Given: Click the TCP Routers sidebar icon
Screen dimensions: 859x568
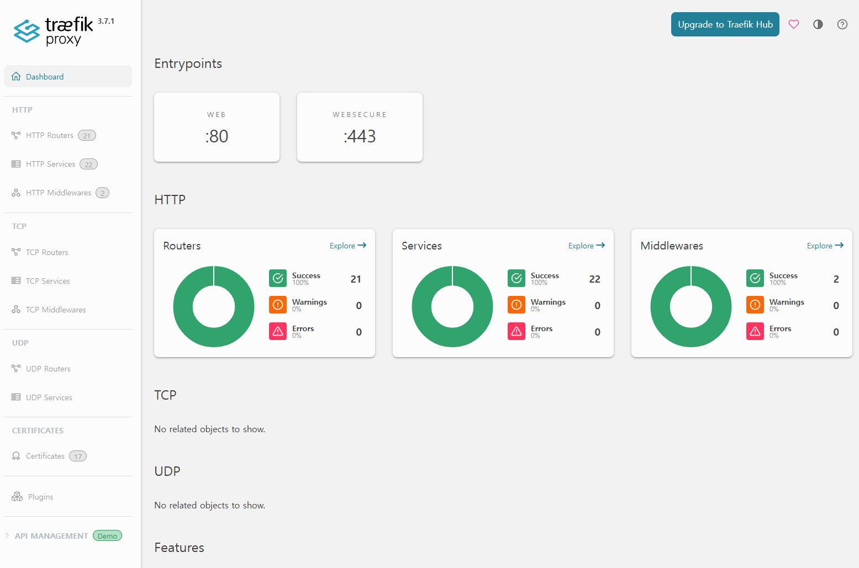Looking at the screenshot, I should point(16,252).
